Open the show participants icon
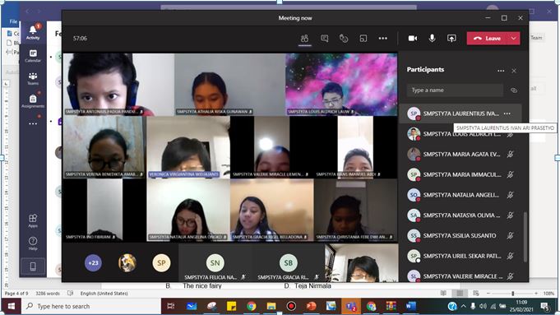This screenshot has width=560, height=315. point(304,38)
